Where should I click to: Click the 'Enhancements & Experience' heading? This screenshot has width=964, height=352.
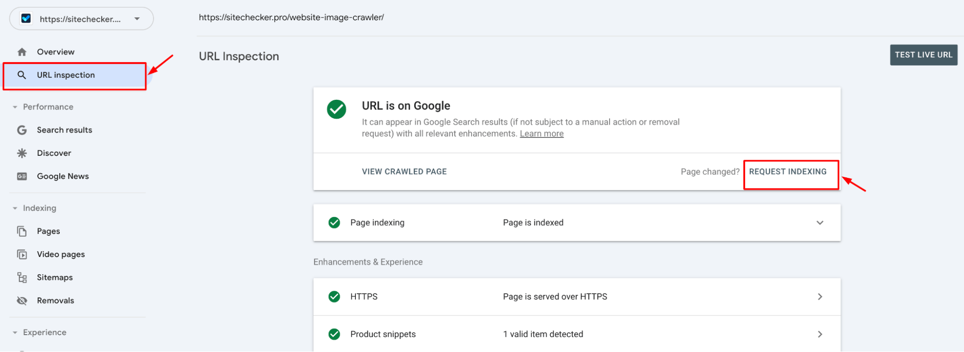[x=368, y=262]
